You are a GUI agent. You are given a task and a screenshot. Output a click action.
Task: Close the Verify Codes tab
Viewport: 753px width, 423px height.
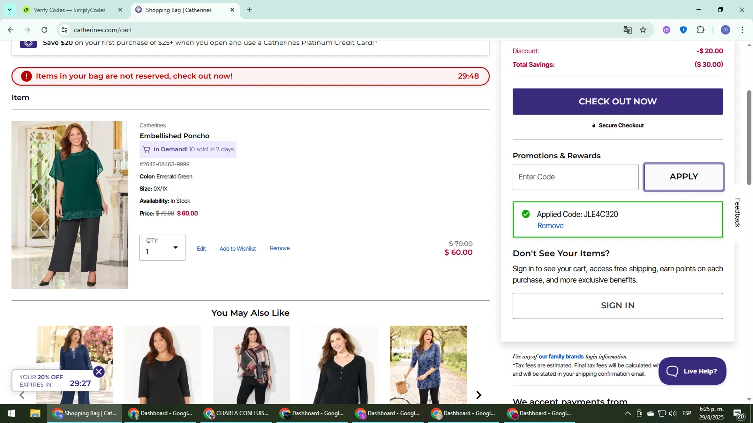[120, 10]
